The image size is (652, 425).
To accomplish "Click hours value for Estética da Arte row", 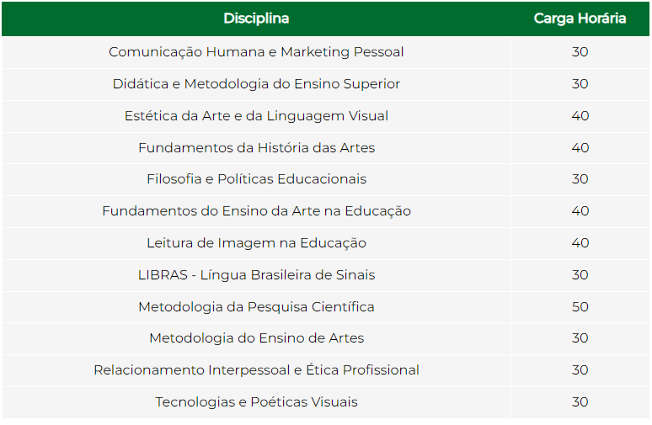I will coord(580,116).
